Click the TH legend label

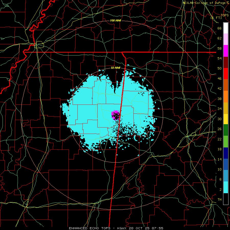pyautogui.click(x=220, y=200)
